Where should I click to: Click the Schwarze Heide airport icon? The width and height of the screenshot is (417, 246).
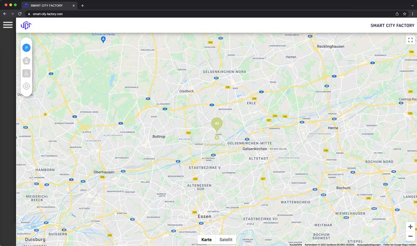click(103, 39)
